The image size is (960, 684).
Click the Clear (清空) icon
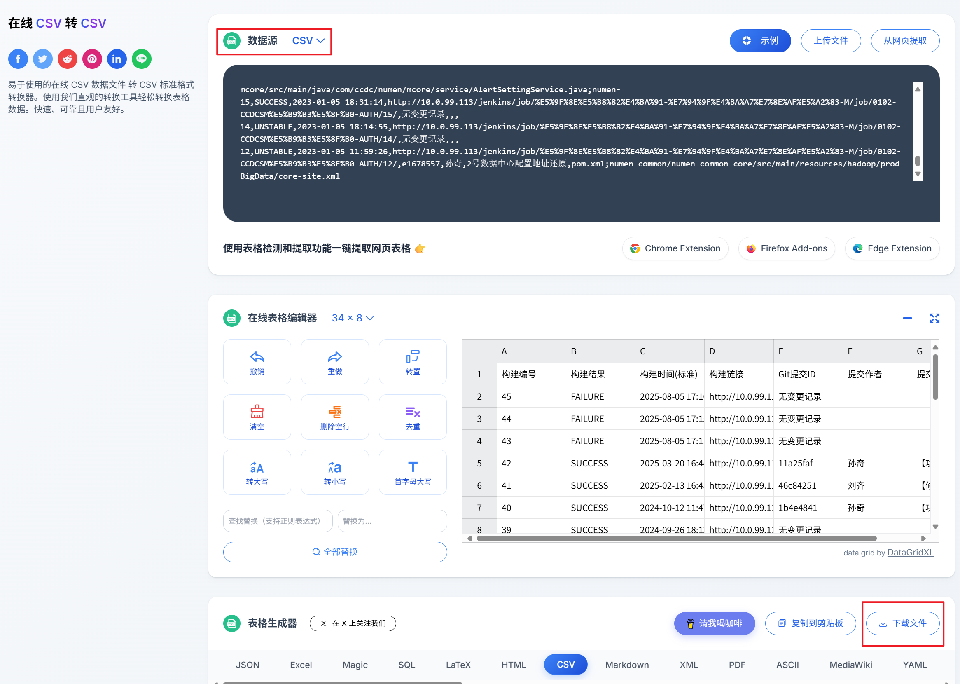tap(257, 417)
